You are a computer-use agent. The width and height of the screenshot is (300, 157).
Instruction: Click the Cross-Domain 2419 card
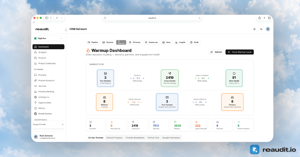click(170, 78)
